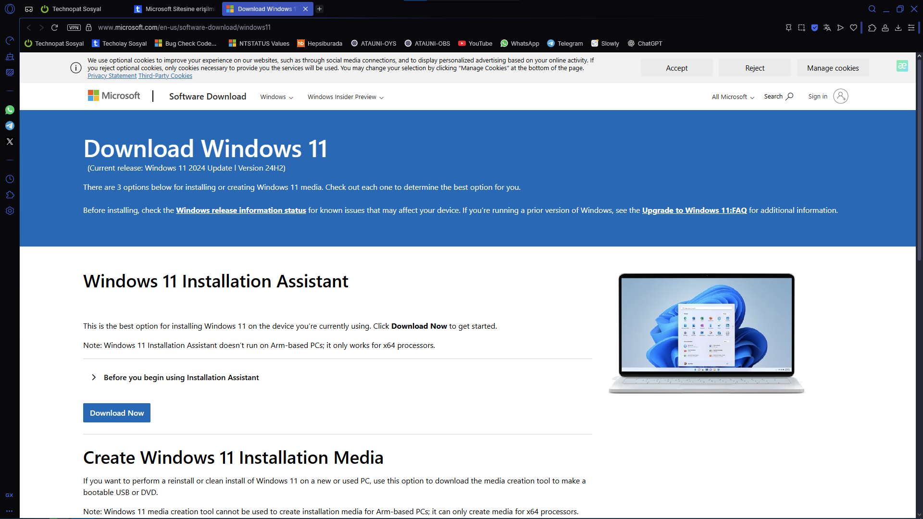The height and width of the screenshot is (519, 923).
Task: Expand Windows Insider Preview dropdown
Action: pyautogui.click(x=346, y=97)
